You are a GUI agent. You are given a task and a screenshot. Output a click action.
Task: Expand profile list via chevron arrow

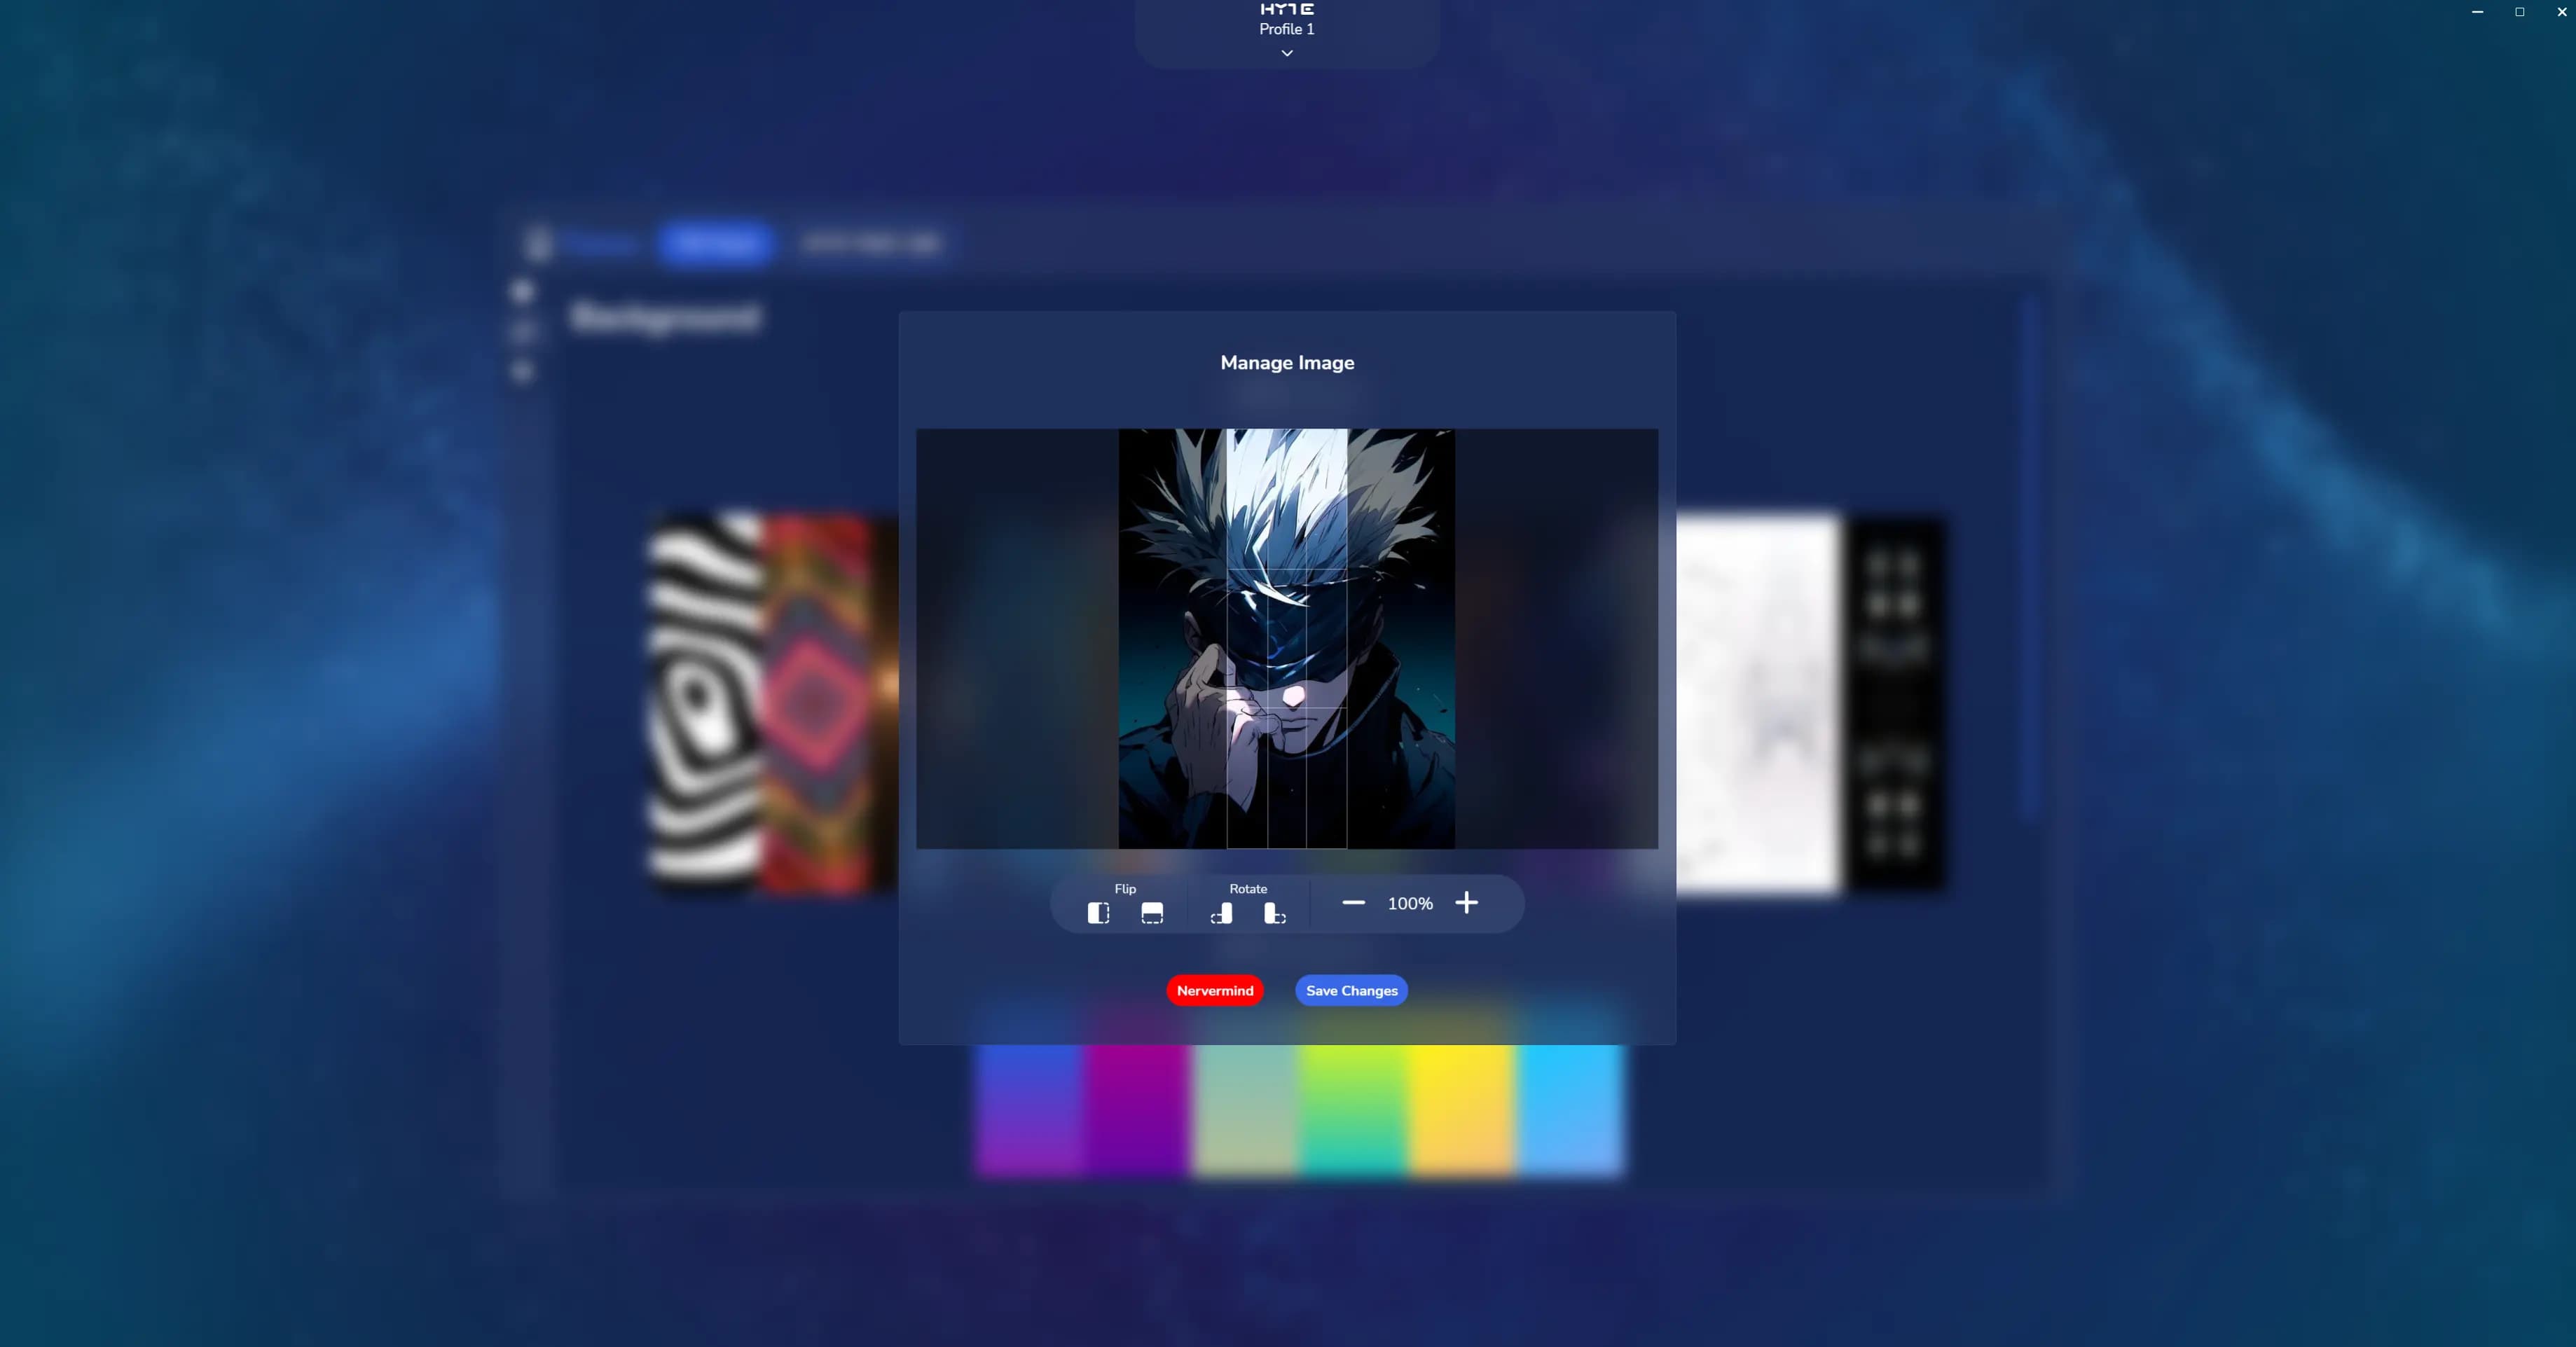point(1287,53)
